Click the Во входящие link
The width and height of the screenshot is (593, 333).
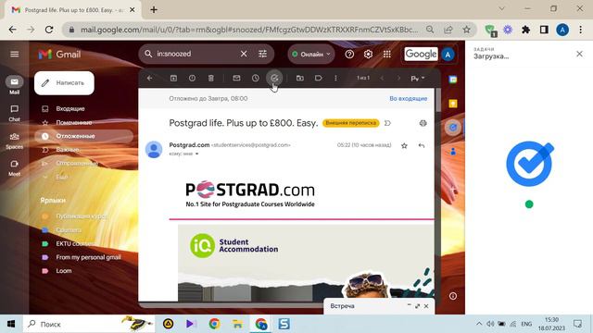408,99
